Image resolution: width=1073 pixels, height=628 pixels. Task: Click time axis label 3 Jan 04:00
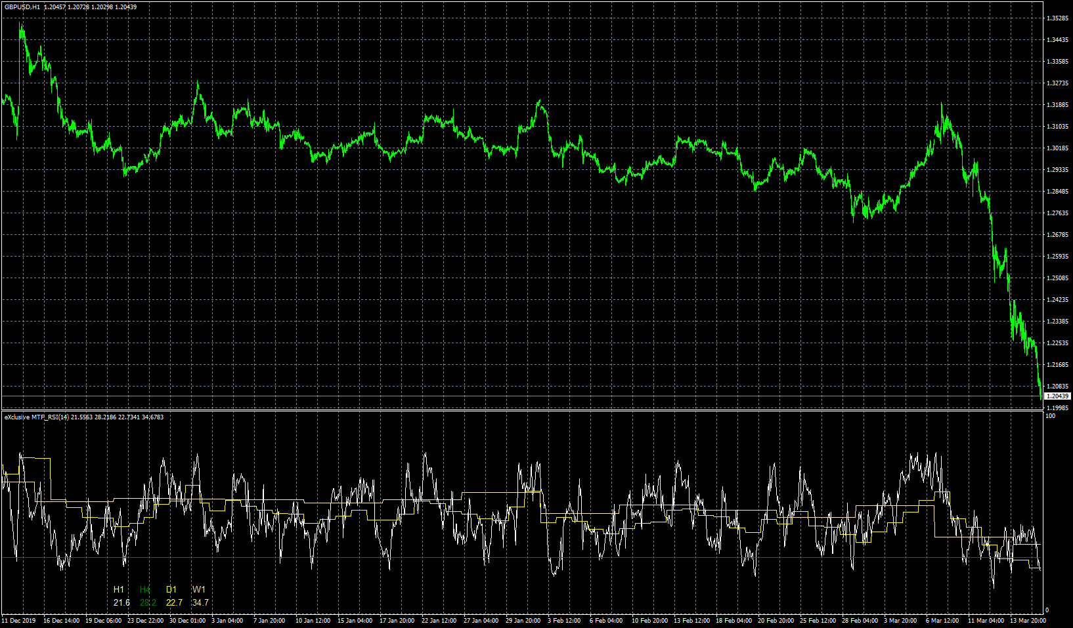point(227,620)
